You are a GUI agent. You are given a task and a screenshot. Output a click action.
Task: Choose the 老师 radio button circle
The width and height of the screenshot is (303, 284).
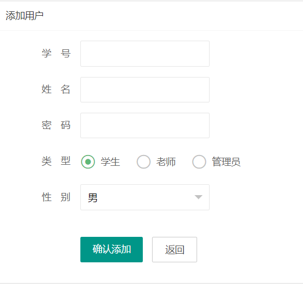(143, 162)
